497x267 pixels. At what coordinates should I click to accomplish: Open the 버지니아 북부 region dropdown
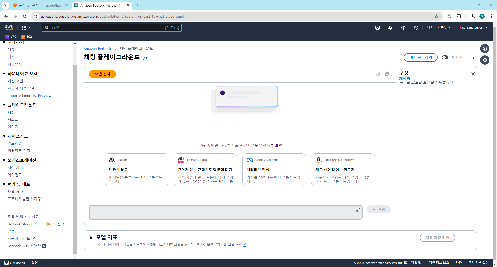tap(439, 28)
